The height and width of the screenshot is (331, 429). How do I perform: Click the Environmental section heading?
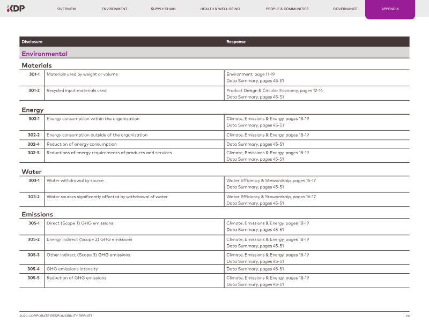click(45, 54)
